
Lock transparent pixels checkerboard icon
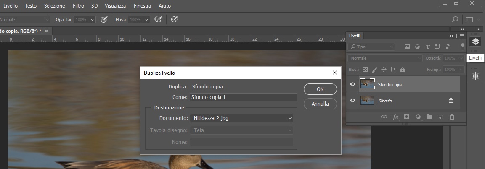365,69
